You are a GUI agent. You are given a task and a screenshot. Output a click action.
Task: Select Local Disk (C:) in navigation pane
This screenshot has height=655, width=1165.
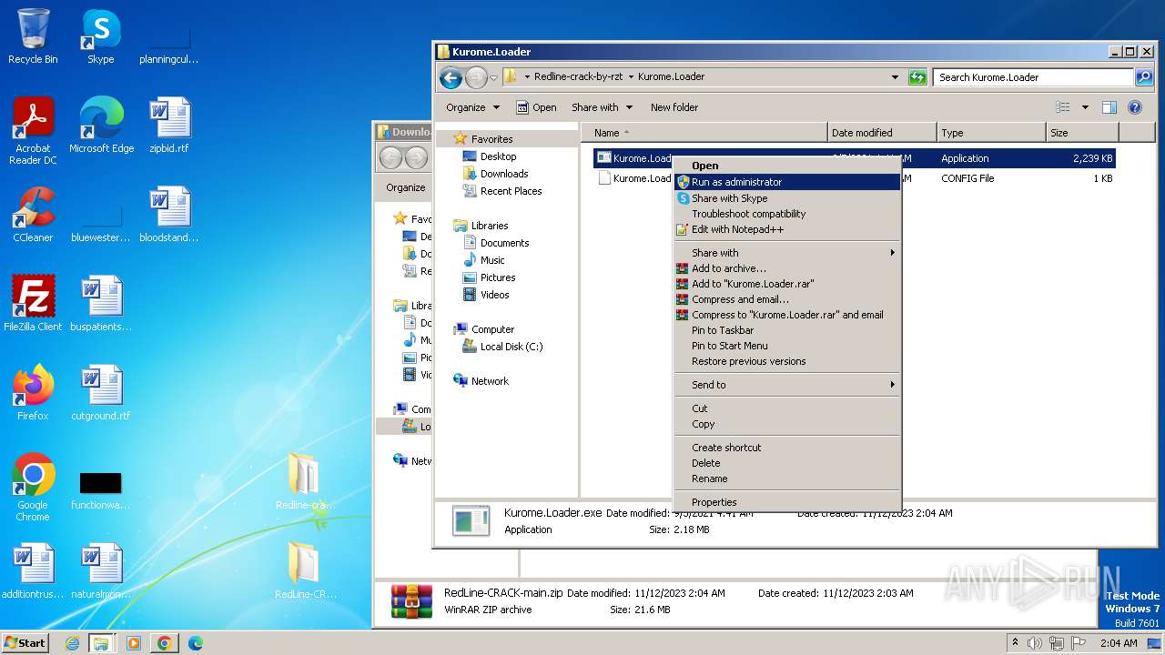tap(512, 347)
